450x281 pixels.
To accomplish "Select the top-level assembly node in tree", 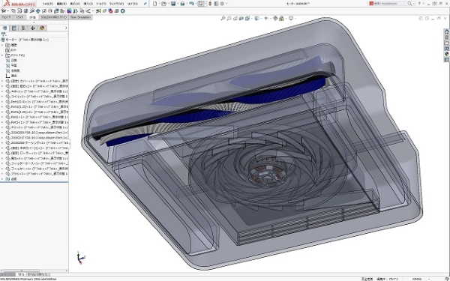I will (x=25, y=40).
